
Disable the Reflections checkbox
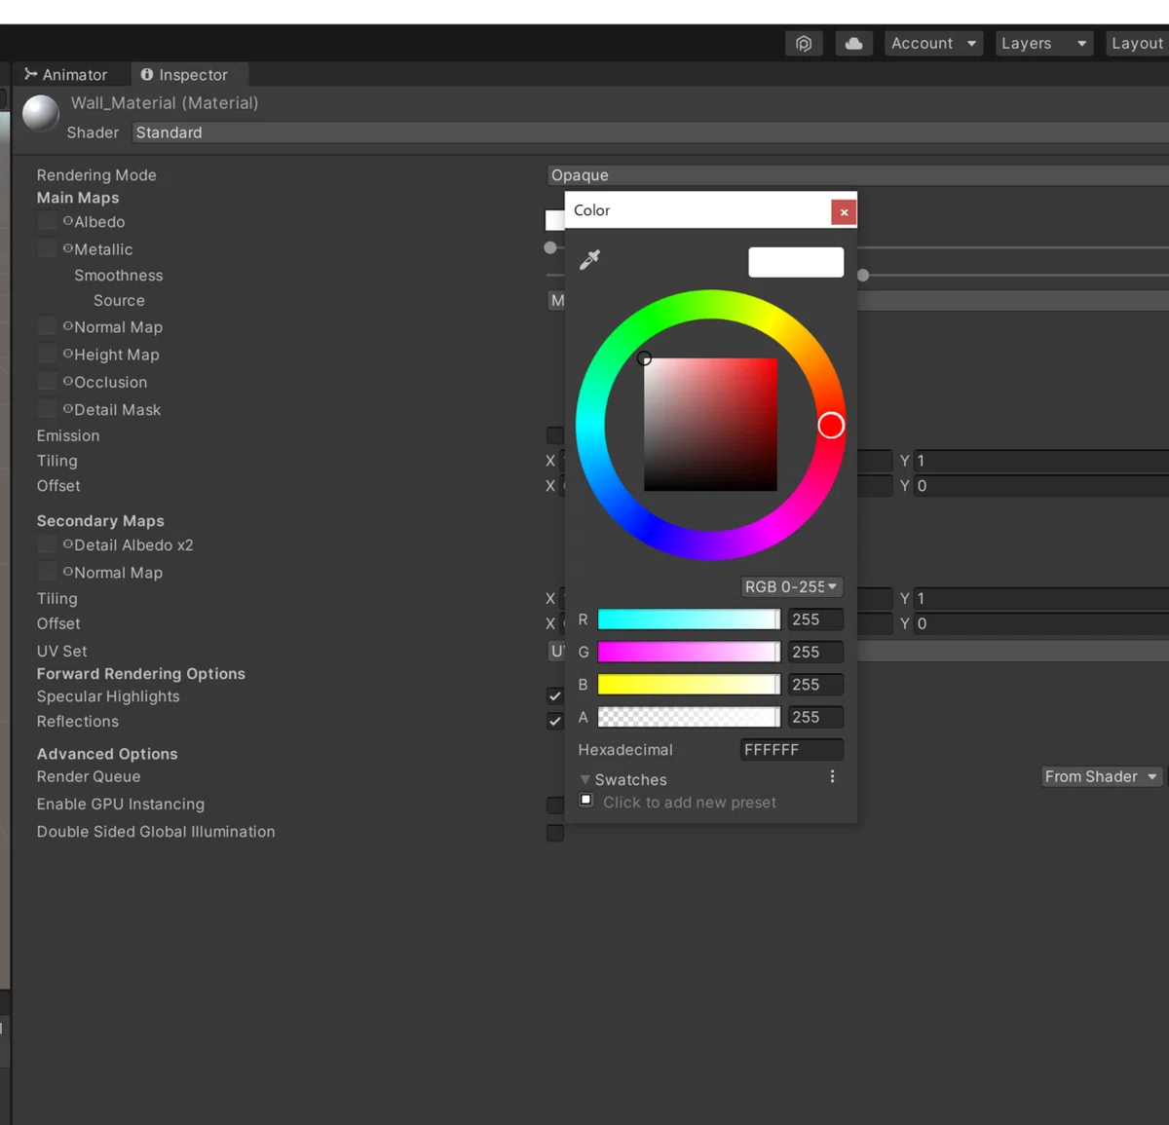(x=555, y=721)
